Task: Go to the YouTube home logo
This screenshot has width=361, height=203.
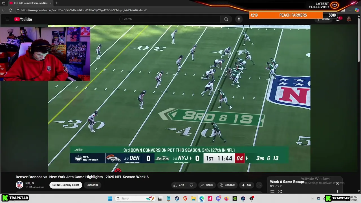Action: (x=23, y=19)
